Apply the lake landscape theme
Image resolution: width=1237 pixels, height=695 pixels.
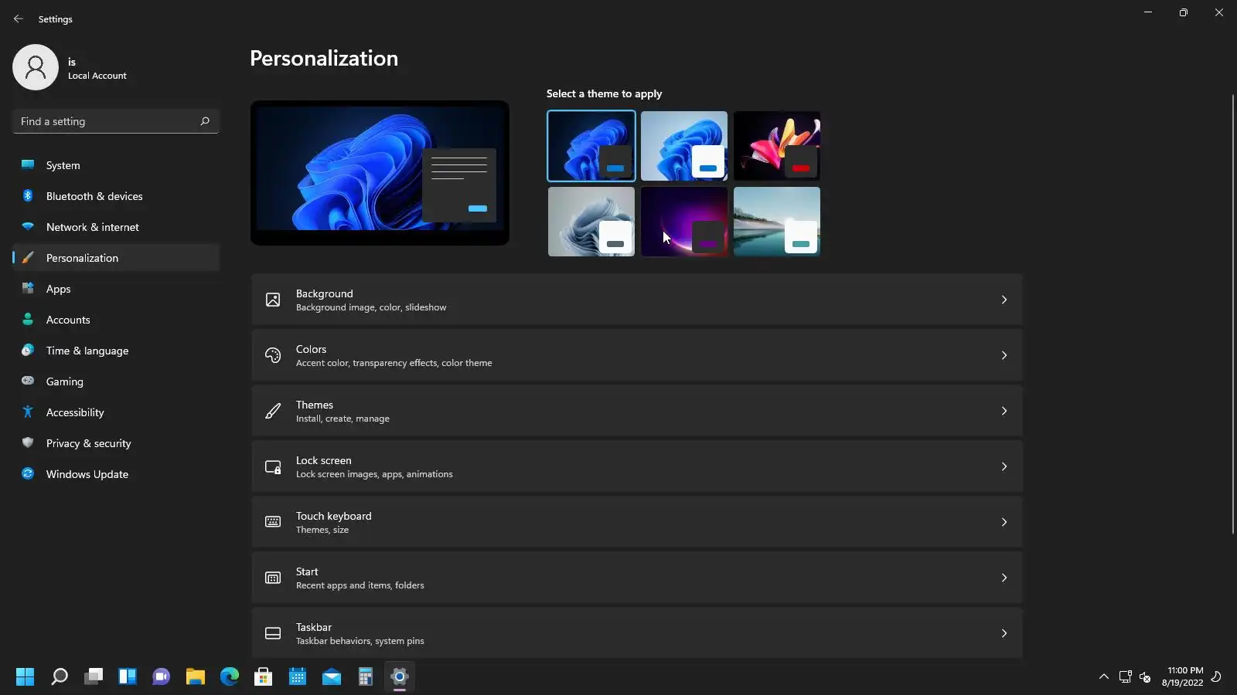pos(777,222)
